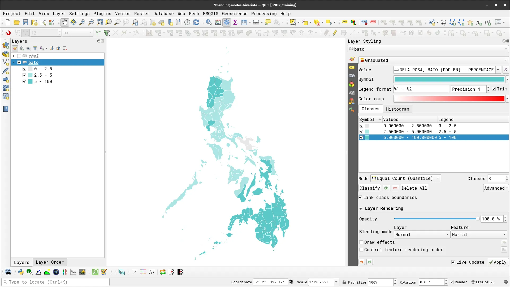Open the Vector menu
Screen dimensions: 510x287
click(x=122, y=14)
